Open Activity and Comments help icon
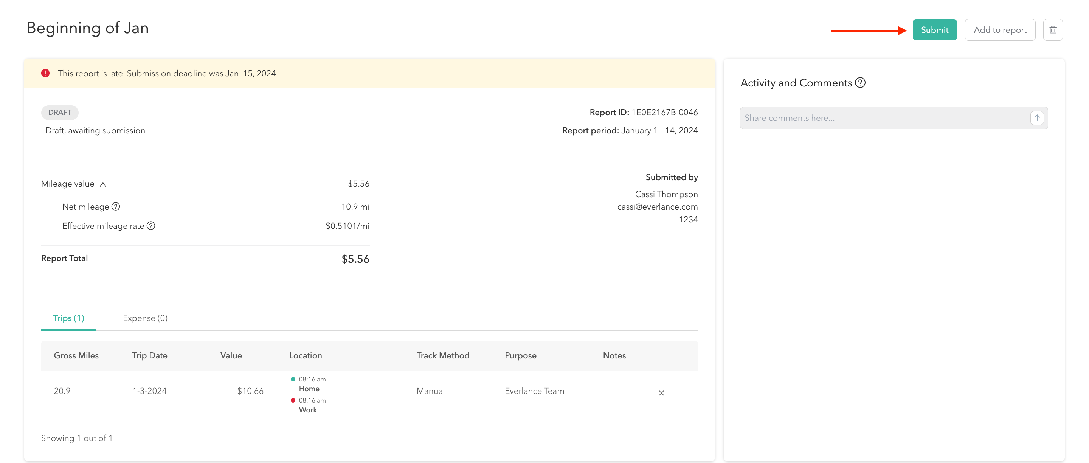 pos(860,83)
